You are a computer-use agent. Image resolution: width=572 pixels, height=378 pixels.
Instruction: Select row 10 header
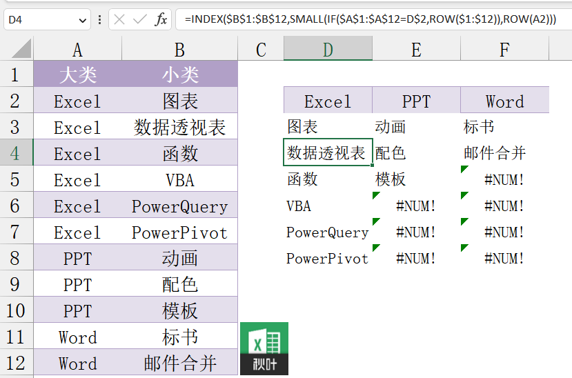(x=17, y=310)
